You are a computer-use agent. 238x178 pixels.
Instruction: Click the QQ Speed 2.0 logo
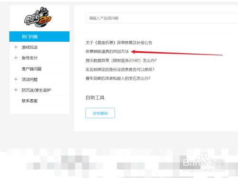38,17
